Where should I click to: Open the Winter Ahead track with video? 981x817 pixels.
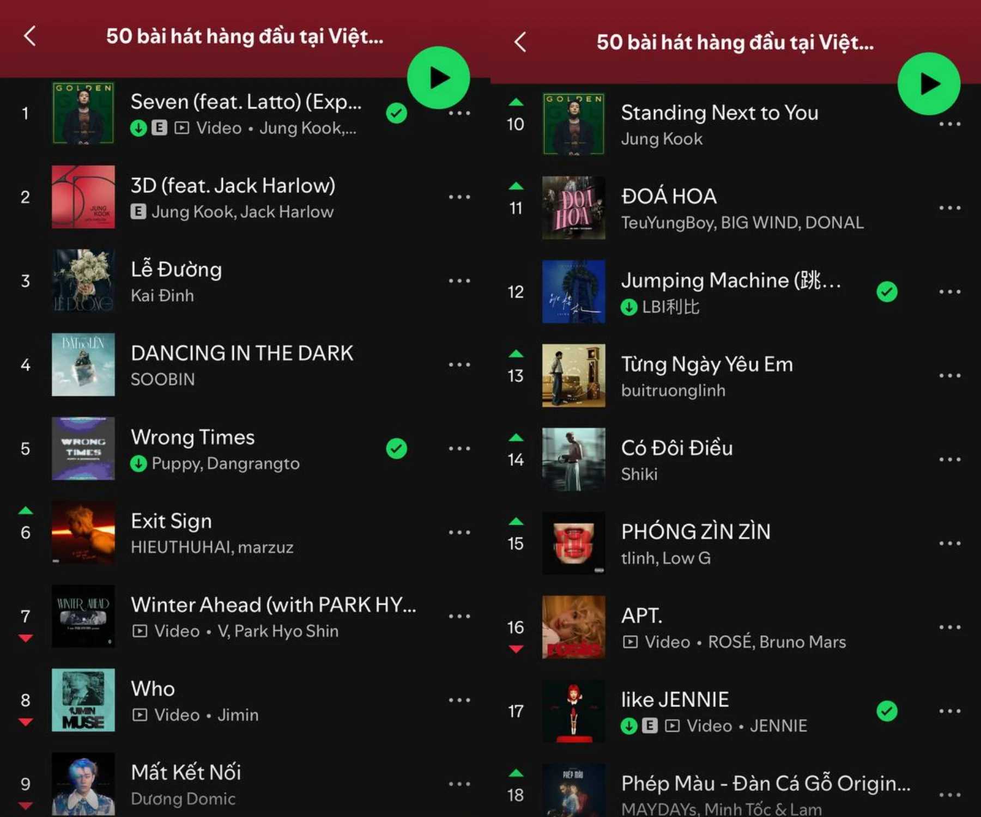(245, 616)
